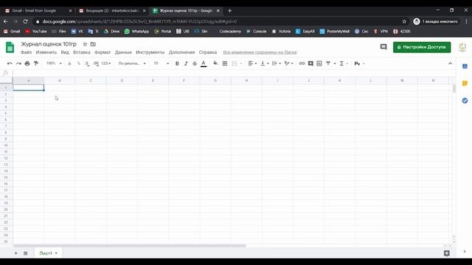Open the vertical align dropdown

tap(265, 63)
